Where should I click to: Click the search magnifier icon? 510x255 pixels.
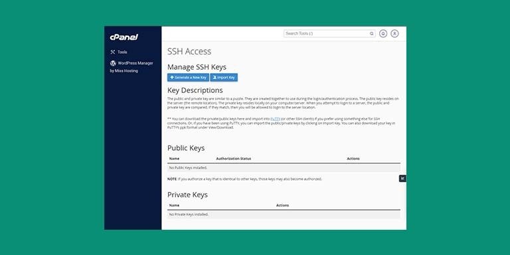[x=371, y=33]
